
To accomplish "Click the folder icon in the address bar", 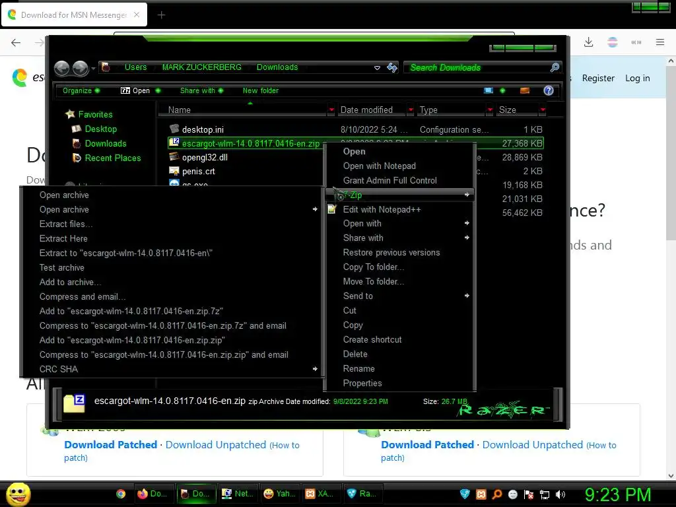I will (x=106, y=67).
